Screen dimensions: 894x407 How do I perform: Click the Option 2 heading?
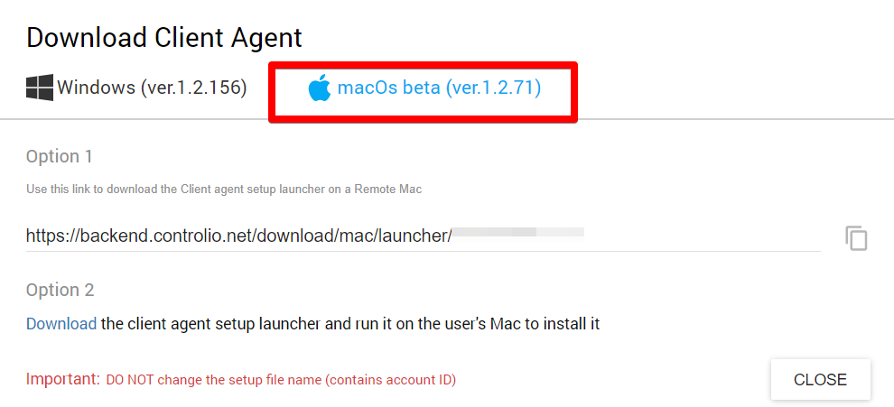pyautogui.click(x=60, y=290)
